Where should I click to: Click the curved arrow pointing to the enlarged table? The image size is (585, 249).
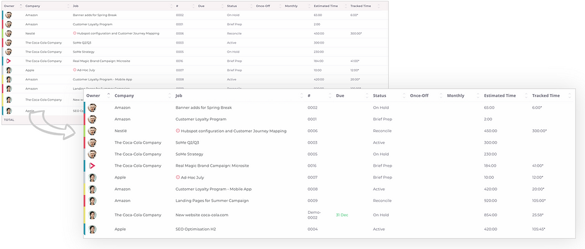pyautogui.click(x=53, y=122)
